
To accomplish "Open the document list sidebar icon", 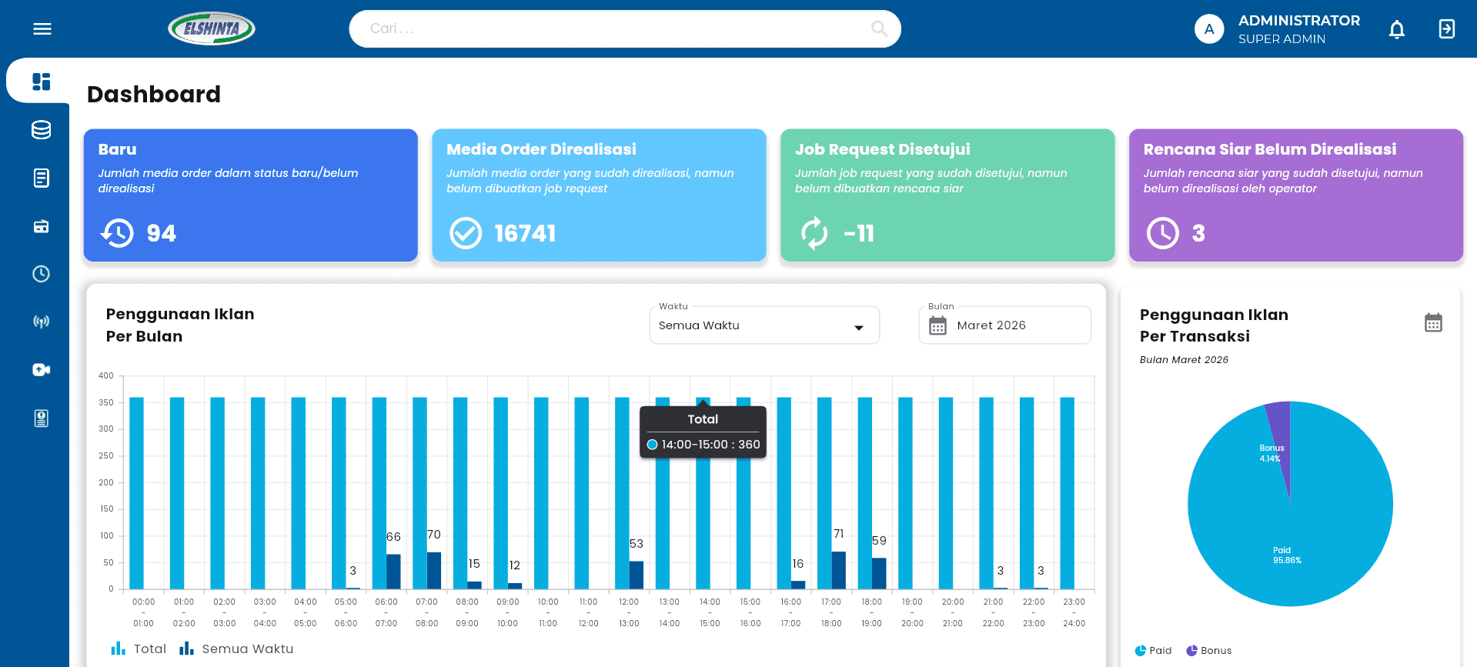I will pos(42,178).
